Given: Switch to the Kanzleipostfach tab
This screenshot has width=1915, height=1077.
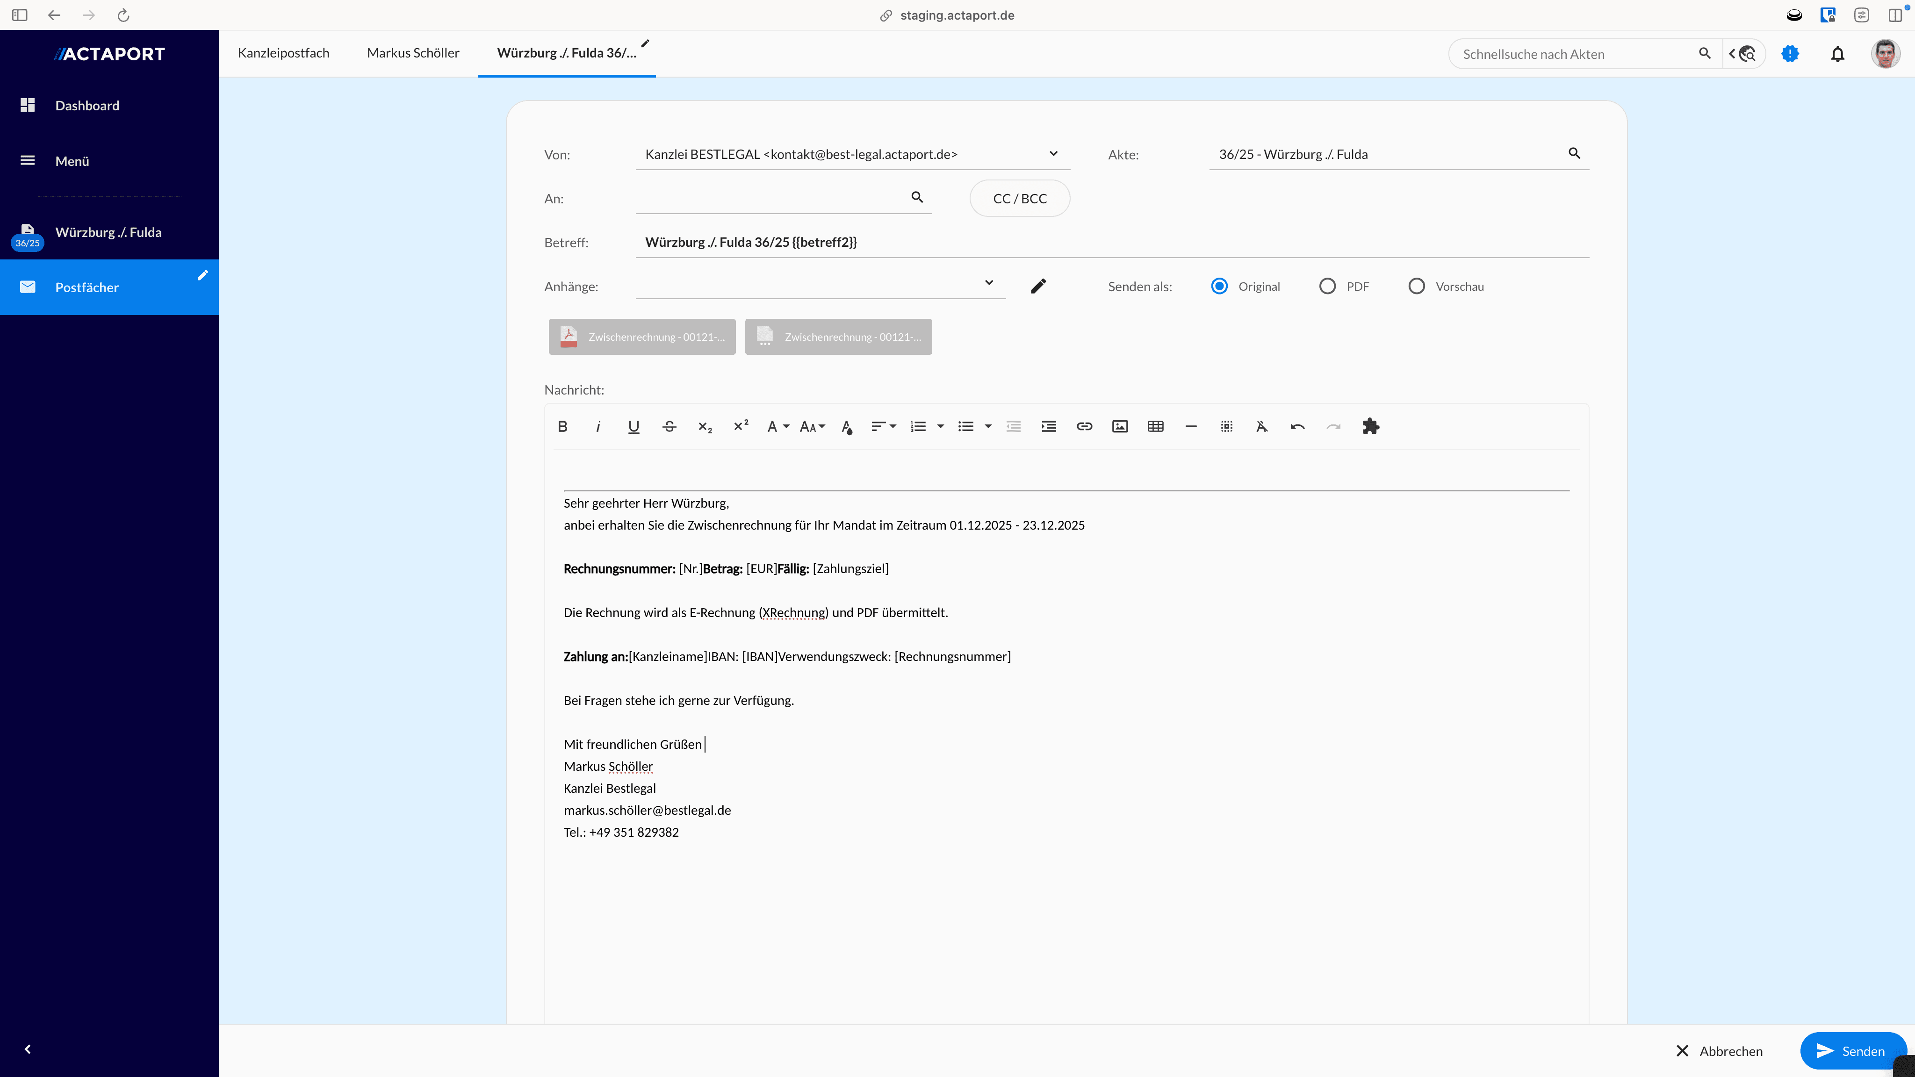Looking at the screenshot, I should coord(283,53).
